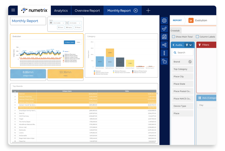Open the hamburger menu

pos(13,10)
